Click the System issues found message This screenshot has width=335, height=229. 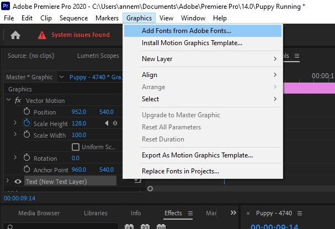[x=81, y=35]
